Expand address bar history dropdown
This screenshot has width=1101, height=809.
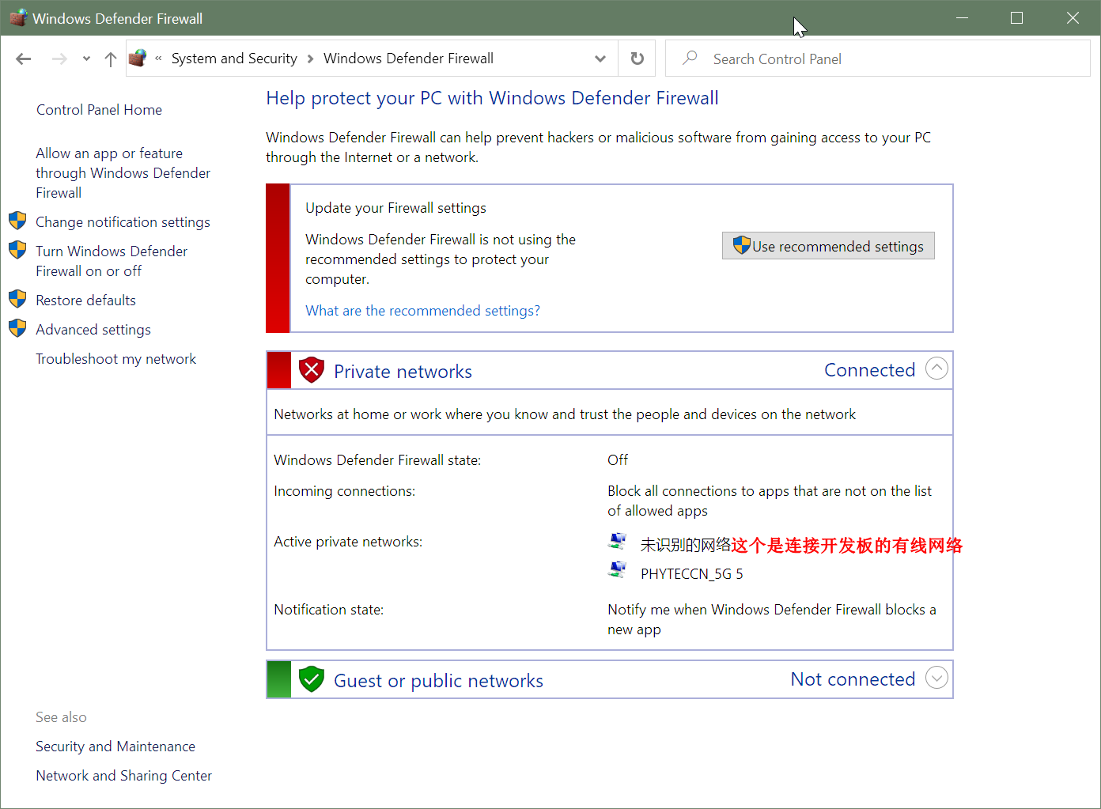600,59
